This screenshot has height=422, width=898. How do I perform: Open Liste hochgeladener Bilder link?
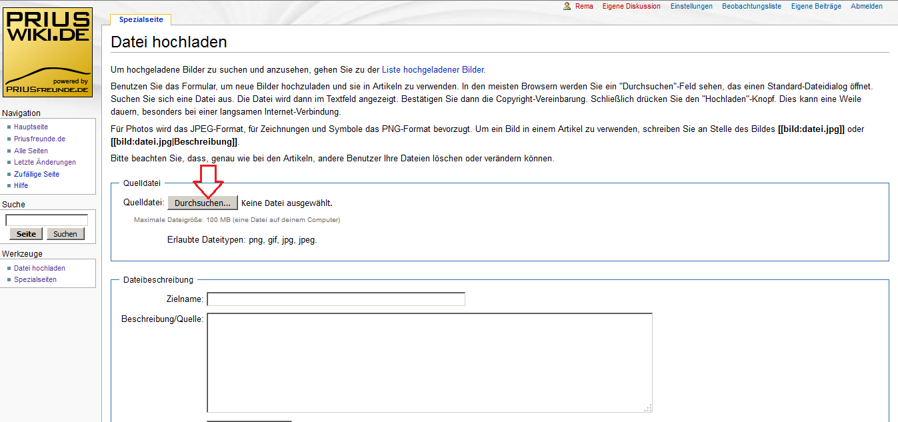433,69
